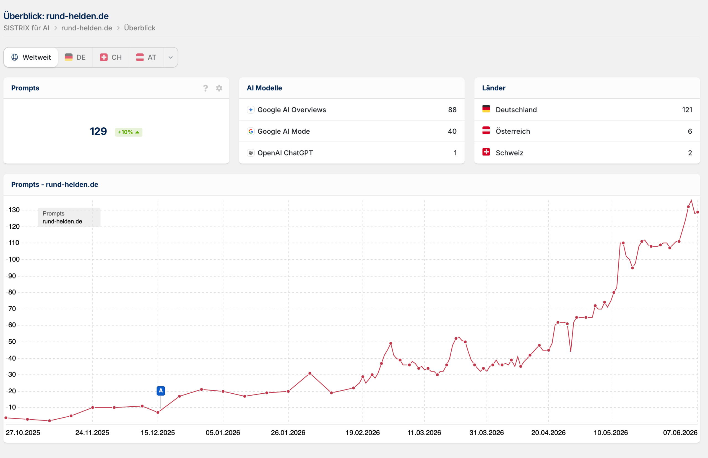Click x-axis date label 10.05.2026
The image size is (708, 458).
610,432
